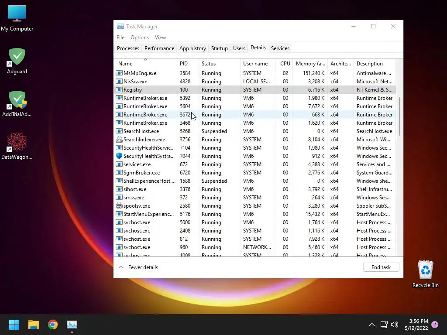The image size is (447, 335).
Task: Open the DataWagon desktop shortcut
Action: coord(17,146)
